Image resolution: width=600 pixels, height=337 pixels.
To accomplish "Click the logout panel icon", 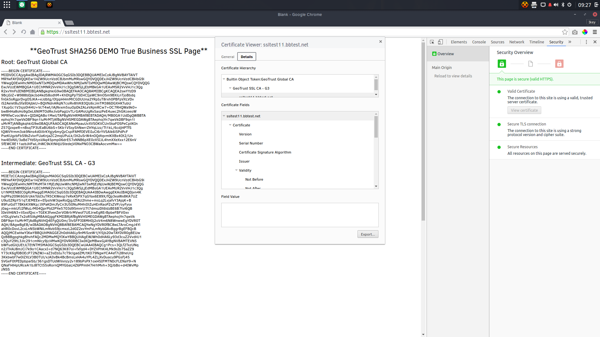I will tap(596, 5).
